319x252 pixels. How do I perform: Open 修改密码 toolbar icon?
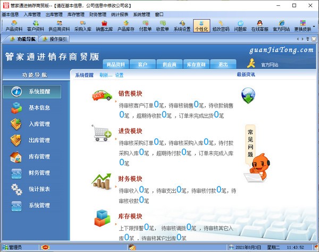coord(221,26)
